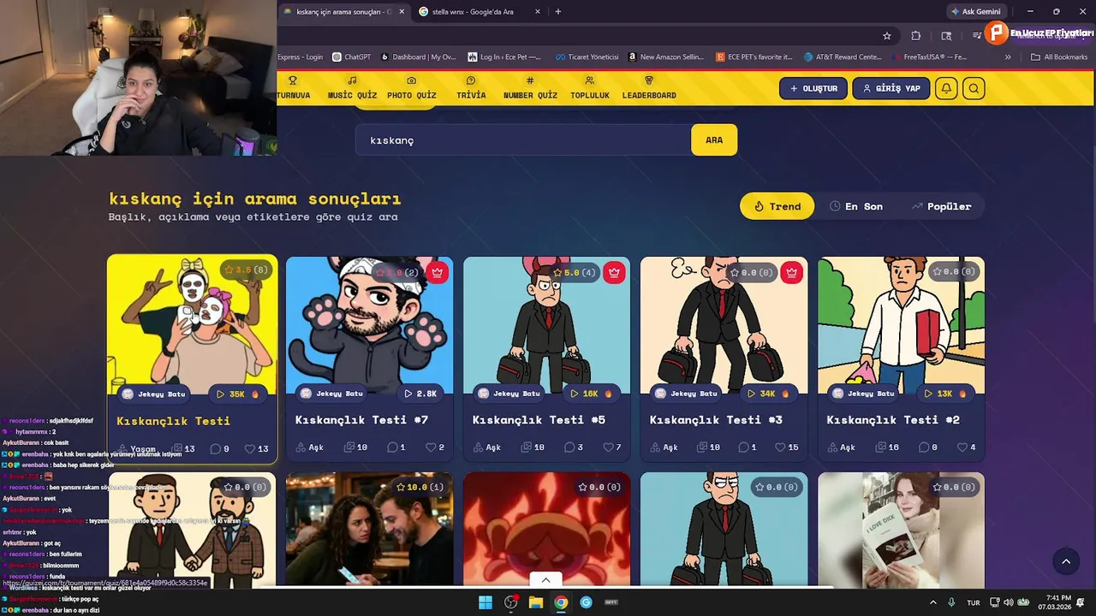
Task: Switch sorting to En Son
Action: [856, 206]
